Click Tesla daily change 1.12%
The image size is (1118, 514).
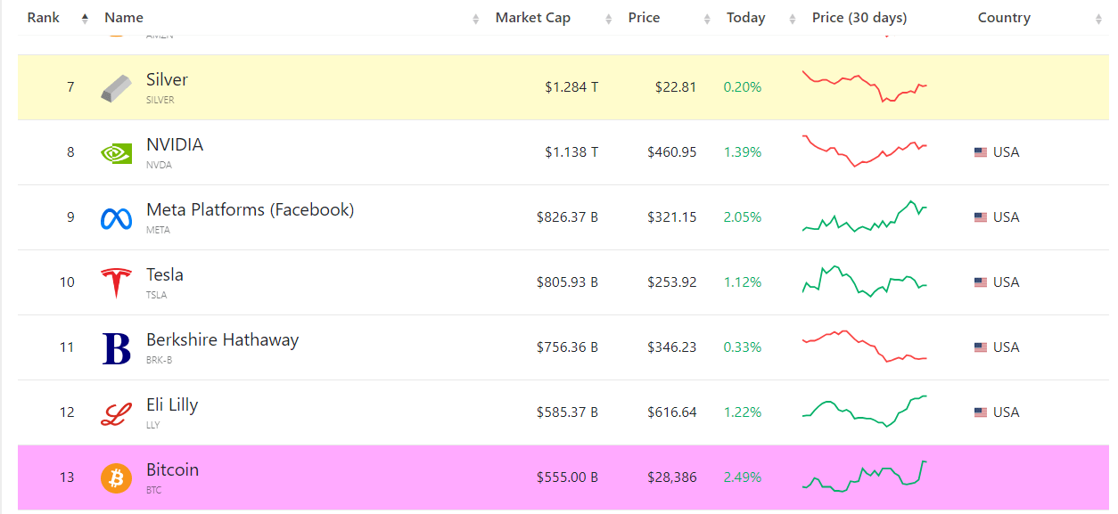click(x=743, y=282)
